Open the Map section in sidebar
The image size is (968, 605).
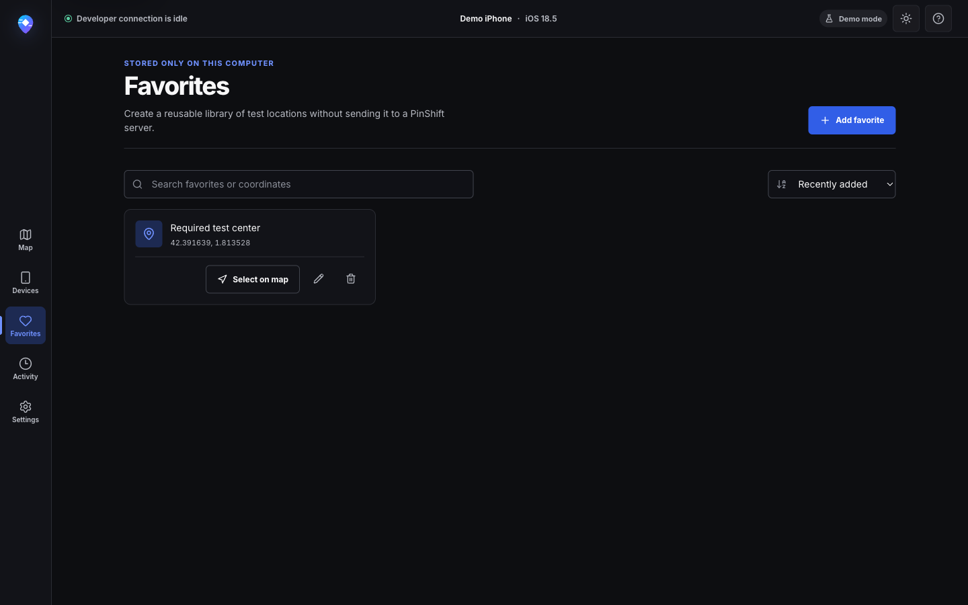26,239
